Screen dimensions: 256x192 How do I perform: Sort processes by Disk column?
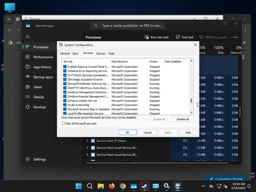[x=216, y=50]
